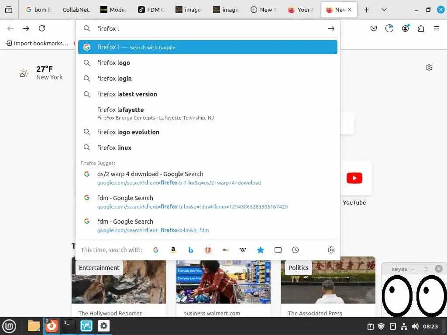The image size is (447, 335).
Task: Search in bookmarks with the star icon
Action: (x=260, y=250)
